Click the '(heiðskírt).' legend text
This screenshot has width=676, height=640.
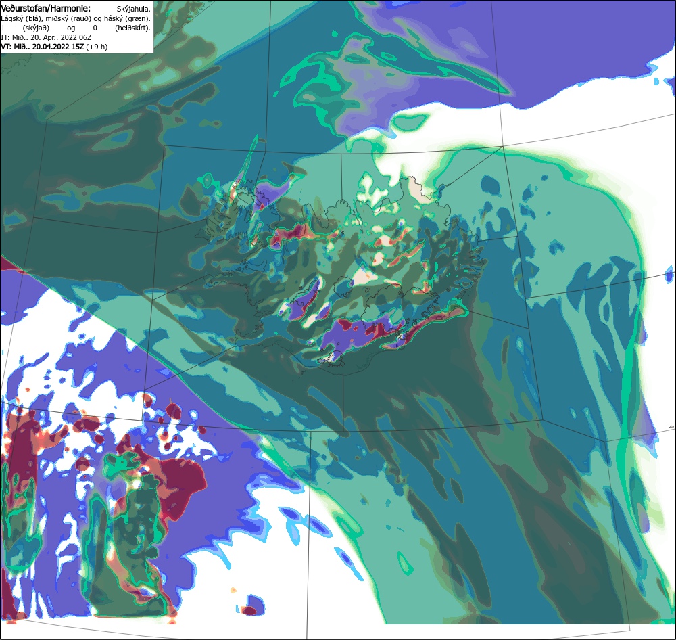132,28
